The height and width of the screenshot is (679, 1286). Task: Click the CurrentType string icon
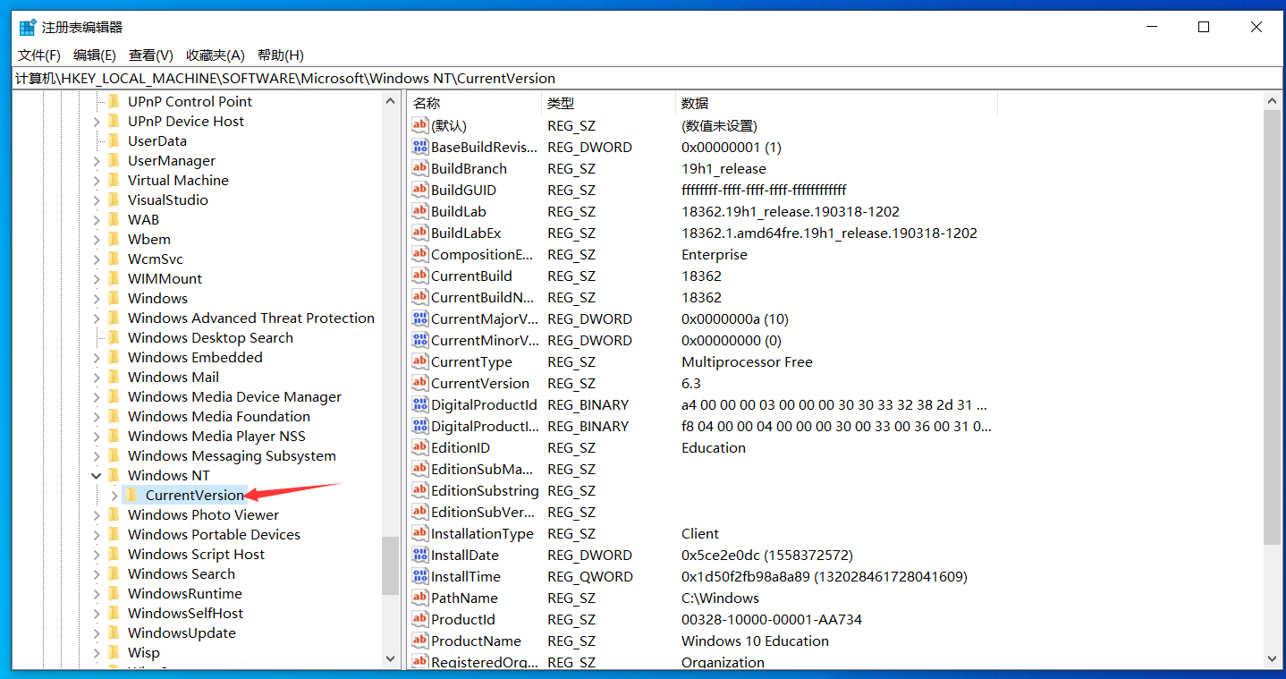[419, 361]
